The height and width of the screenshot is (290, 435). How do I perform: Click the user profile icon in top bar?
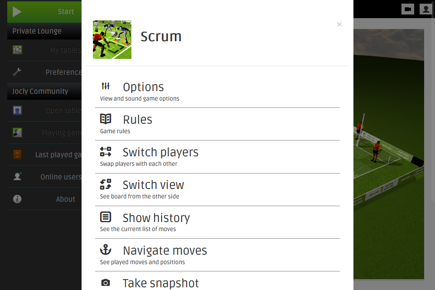(x=425, y=9)
